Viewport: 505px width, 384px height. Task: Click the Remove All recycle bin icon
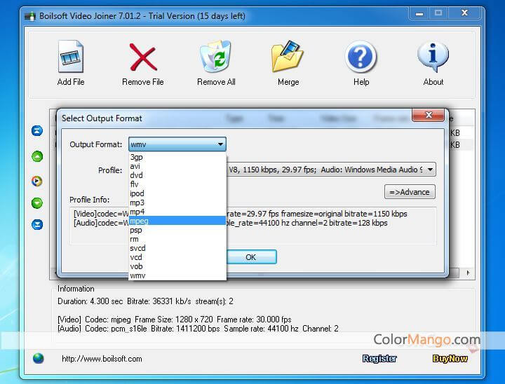216,57
